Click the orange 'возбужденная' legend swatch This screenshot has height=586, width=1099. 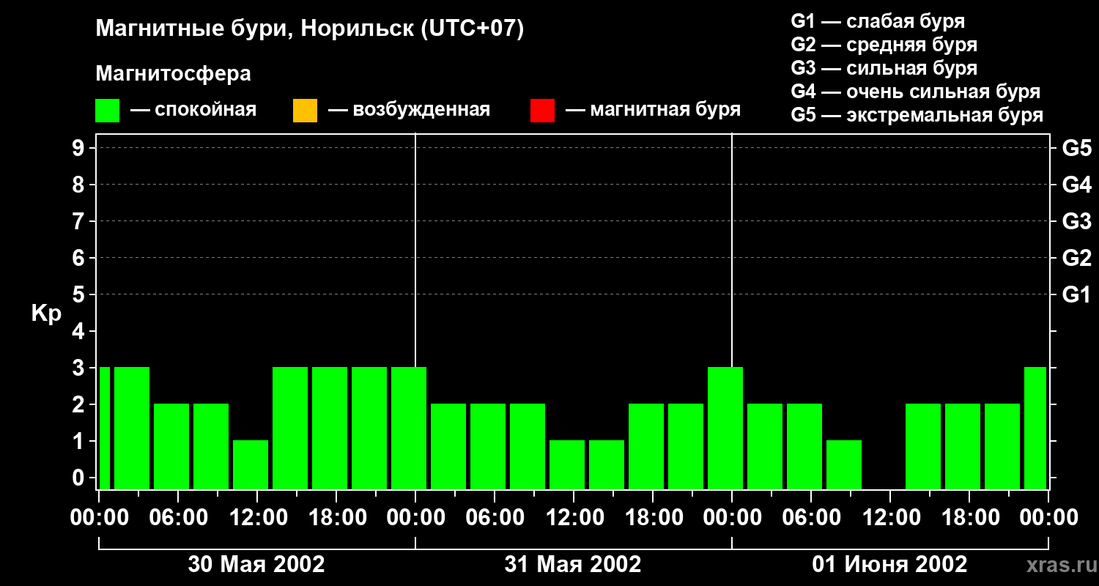point(305,111)
